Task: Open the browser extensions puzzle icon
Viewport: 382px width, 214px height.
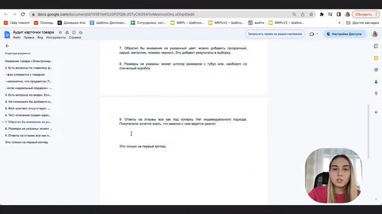Action: [322, 14]
